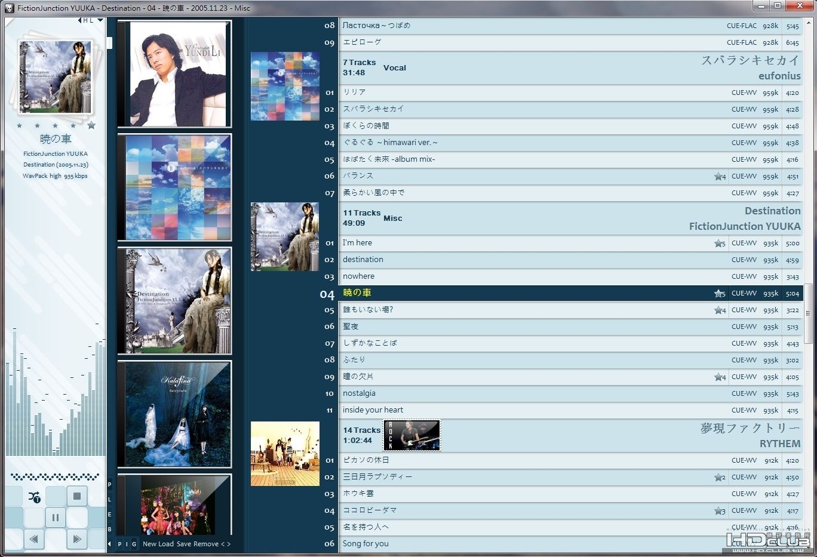The height and width of the screenshot is (557, 817).
Task: Click the star rating on 三日月ラプソディー row
Action: [720, 477]
